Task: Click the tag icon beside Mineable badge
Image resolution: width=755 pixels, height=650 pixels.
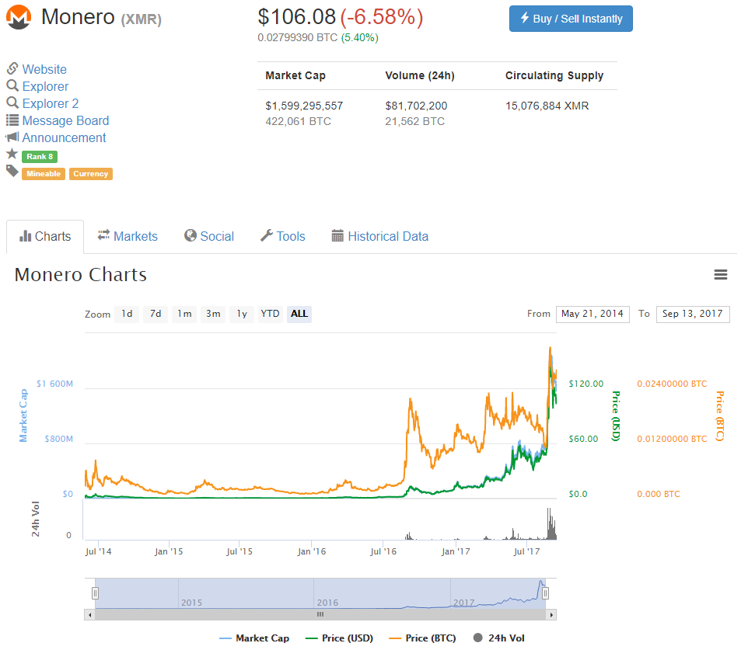Action: click(x=11, y=172)
